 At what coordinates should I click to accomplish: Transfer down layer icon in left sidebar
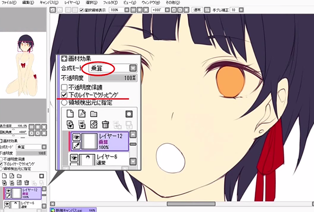click(x=4, y=183)
